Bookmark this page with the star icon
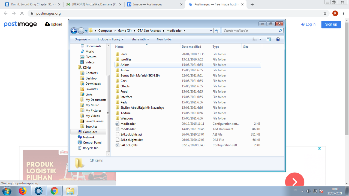The width and height of the screenshot is (349, 196). 325,13
